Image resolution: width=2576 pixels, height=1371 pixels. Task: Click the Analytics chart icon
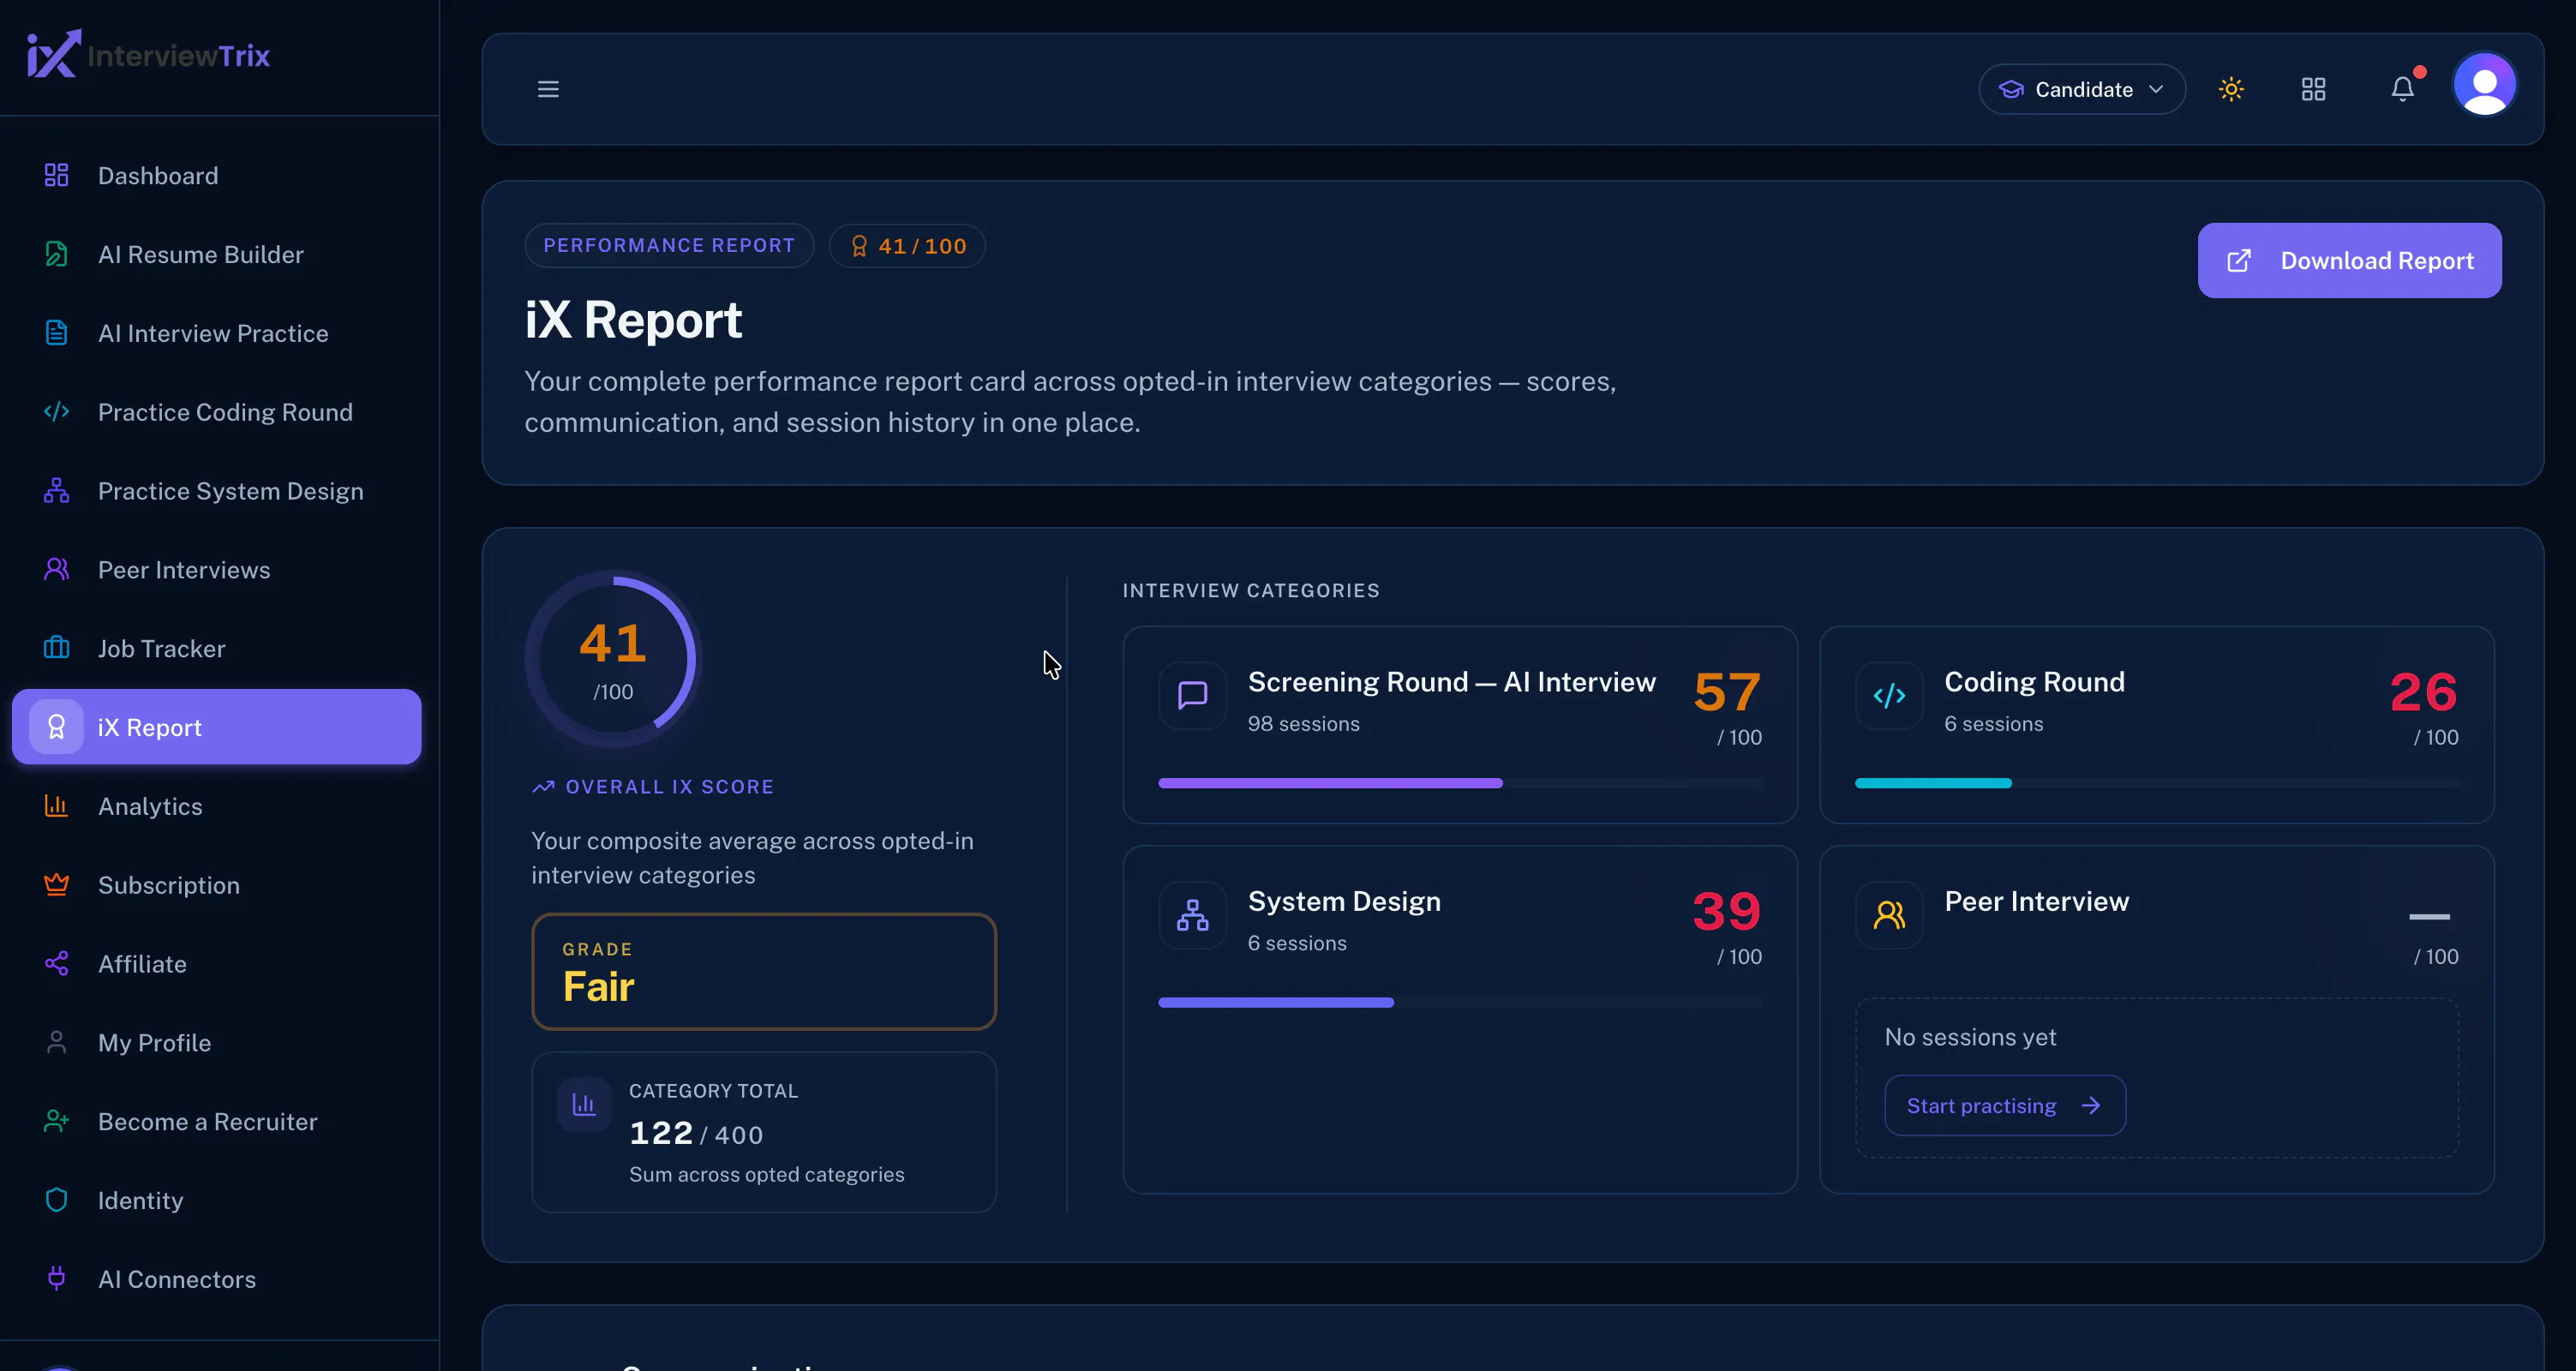coord(56,806)
